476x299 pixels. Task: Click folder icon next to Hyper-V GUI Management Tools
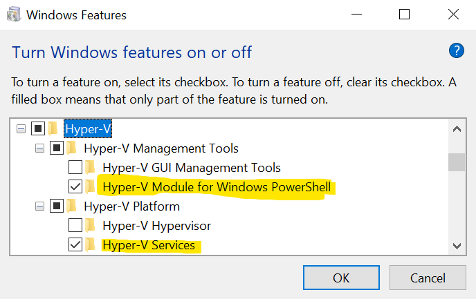90,167
